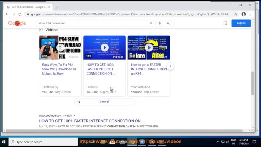Click the 'Type here to search' taskbar box
This screenshot has width=261, height=147.
pos(43,142)
